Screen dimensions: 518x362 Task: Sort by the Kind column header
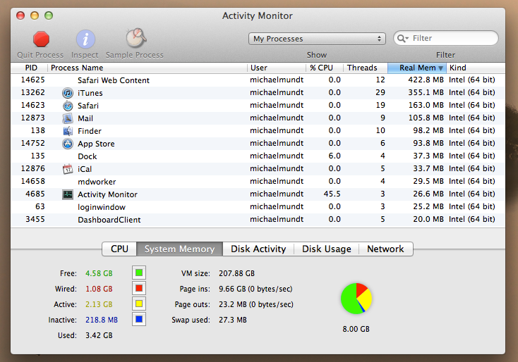476,68
